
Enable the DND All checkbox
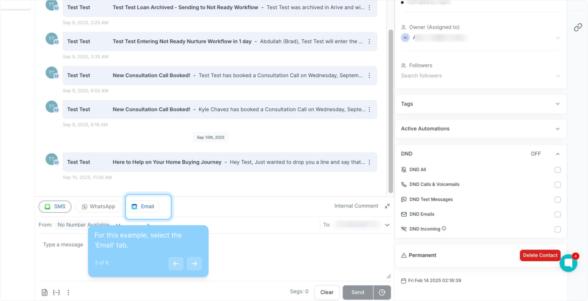coord(557,170)
